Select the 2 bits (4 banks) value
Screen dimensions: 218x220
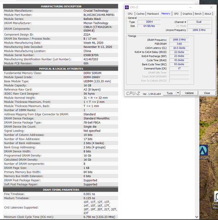[94, 143]
